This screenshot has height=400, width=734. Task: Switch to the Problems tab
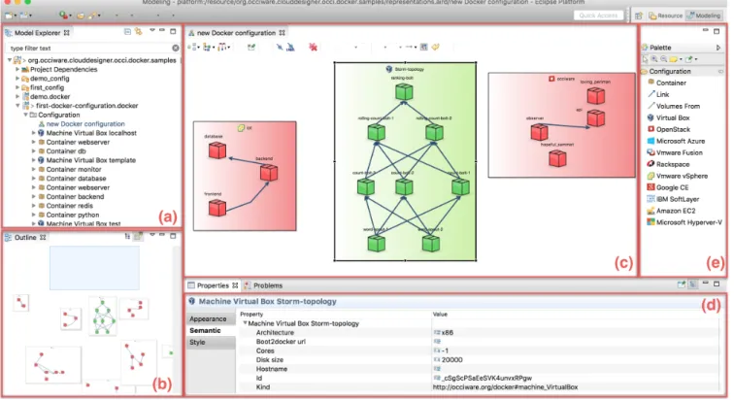tap(263, 285)
